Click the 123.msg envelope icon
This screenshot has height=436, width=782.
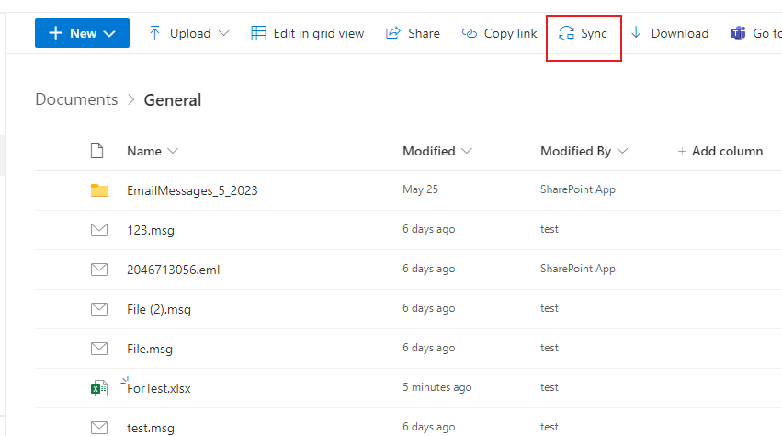(x=98, y=230)
